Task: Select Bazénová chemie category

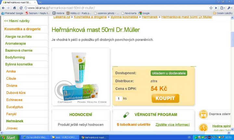Action: tap(19, 51)
